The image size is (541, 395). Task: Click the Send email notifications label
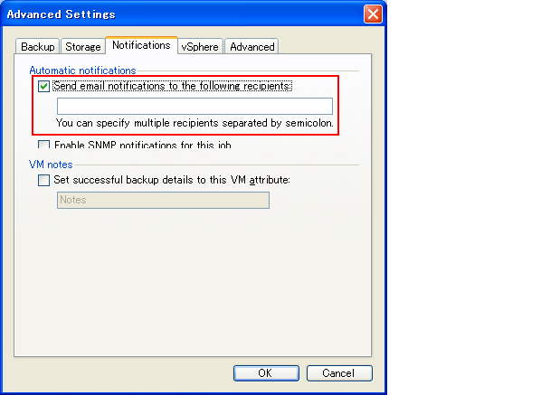point(173,86)
